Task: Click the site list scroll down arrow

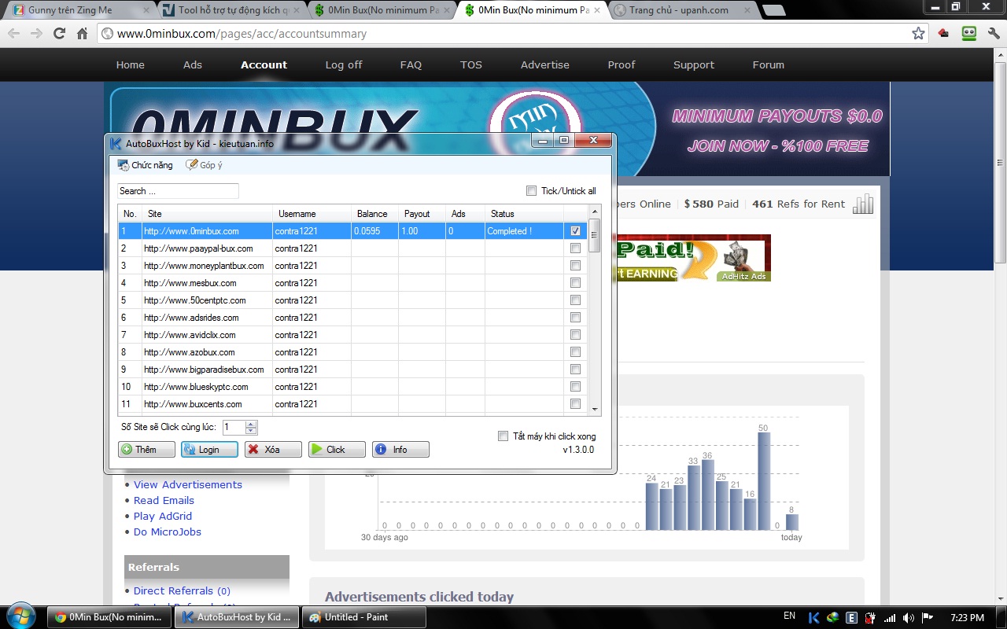Action: [x=595, y=410]
